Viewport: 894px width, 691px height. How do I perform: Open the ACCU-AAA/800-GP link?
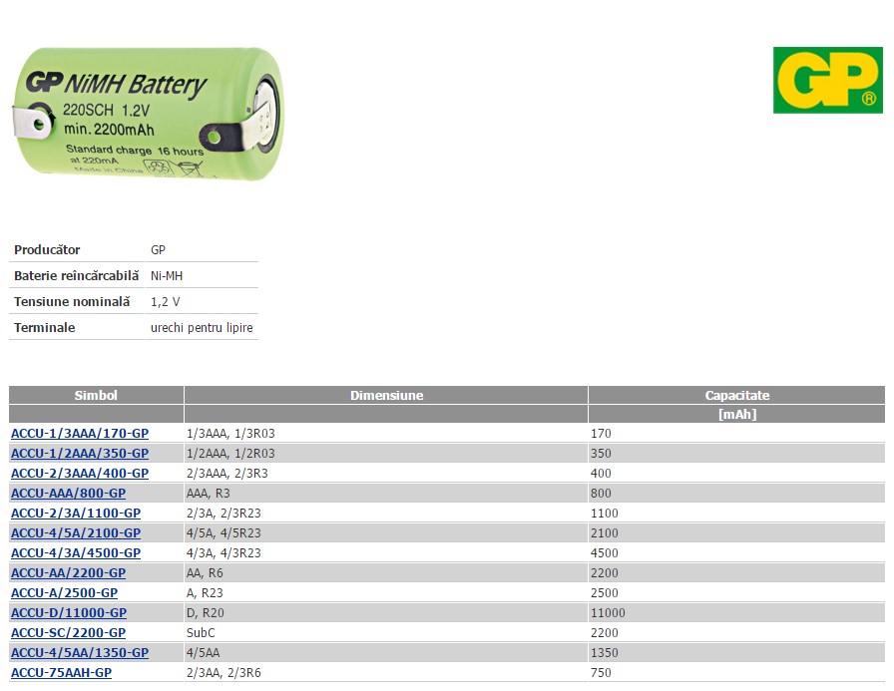(x=69, y=494)
